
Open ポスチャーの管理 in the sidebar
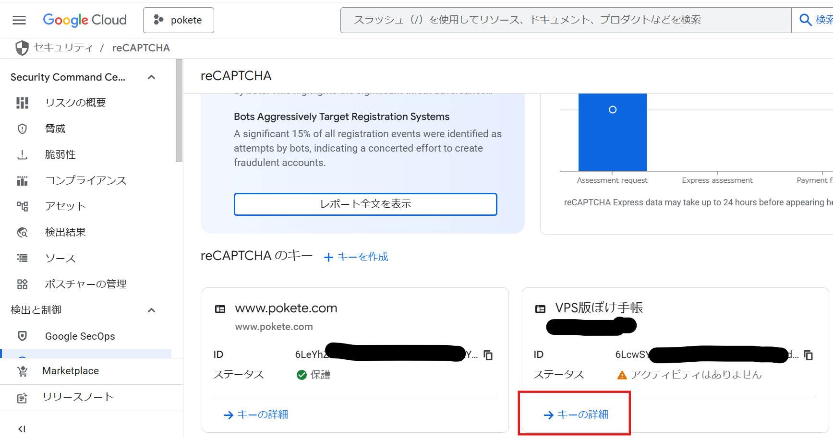(x=86, y=284)
